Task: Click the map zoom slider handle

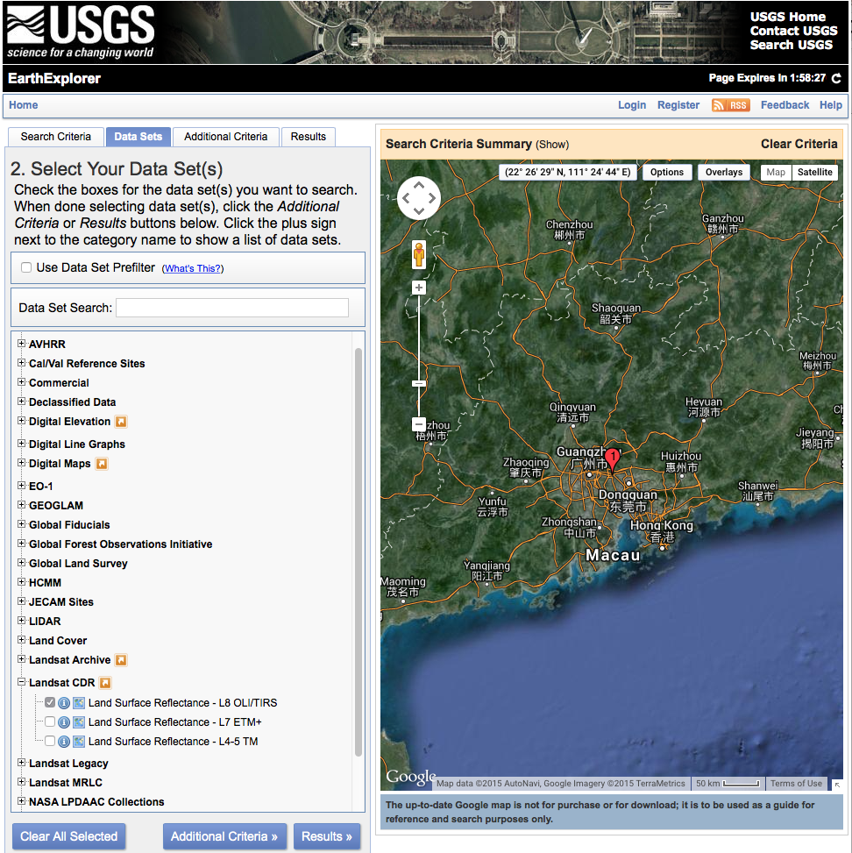Action: tap(418, 383)
